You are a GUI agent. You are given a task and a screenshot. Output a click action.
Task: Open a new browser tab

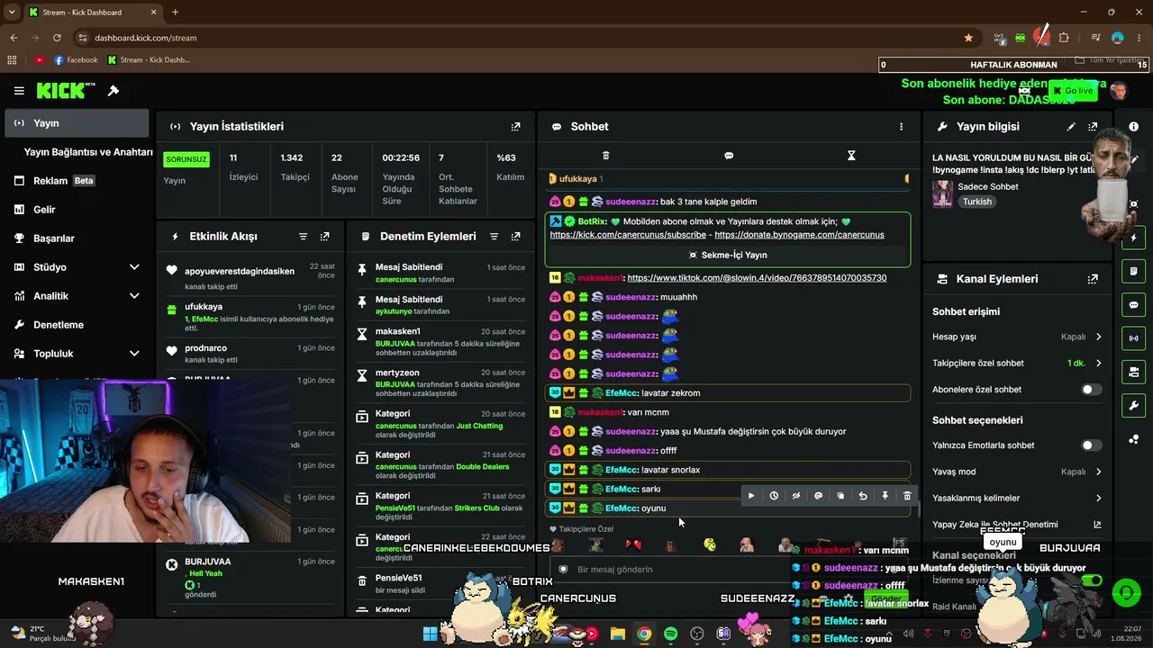click(175, 13)
